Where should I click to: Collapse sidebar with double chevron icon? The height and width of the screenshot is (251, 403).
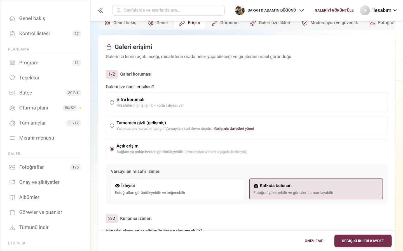pyautogui.click(x=100, y=10)
